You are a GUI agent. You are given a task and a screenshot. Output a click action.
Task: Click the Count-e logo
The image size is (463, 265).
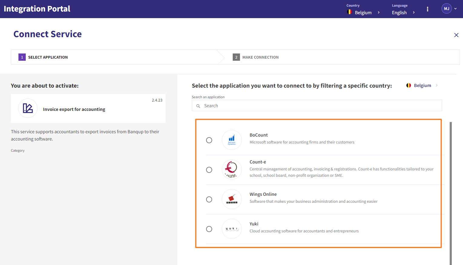232,170
